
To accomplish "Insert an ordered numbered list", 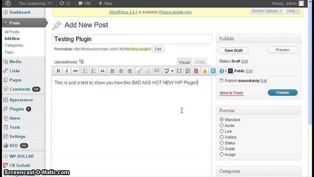I will pyautogui.click(x=94, y=71).
